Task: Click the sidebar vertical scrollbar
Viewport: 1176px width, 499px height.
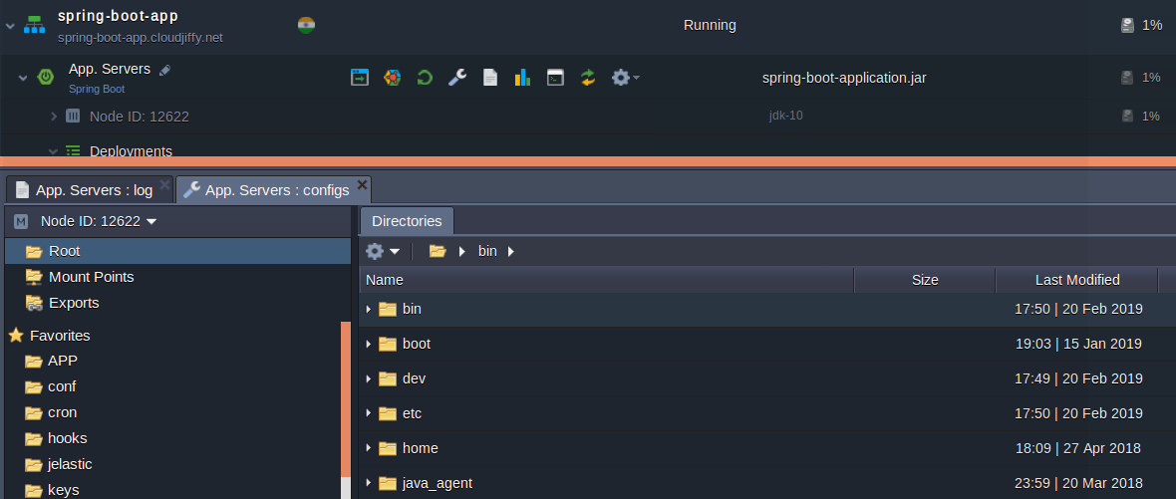Action: pos(345,399)
